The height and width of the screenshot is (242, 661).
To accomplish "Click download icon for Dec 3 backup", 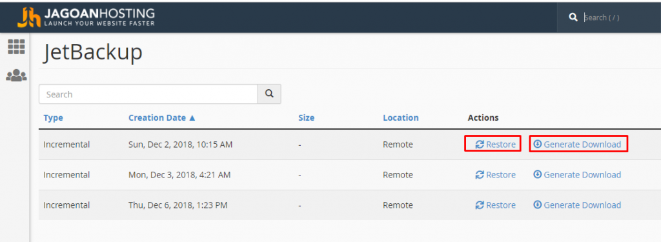I will click(x=537, y=174).
